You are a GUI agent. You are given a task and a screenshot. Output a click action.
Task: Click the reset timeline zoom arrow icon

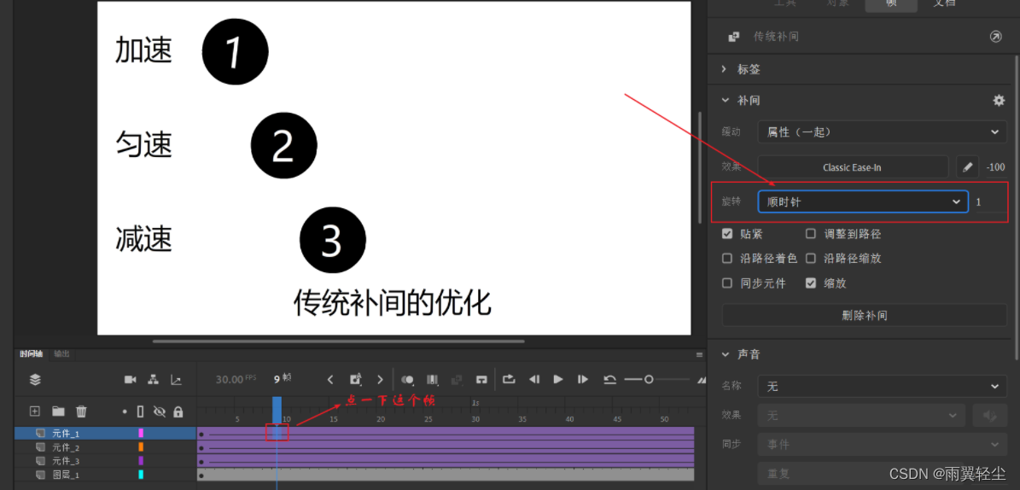pyautogui.click(x=609, y=379)
